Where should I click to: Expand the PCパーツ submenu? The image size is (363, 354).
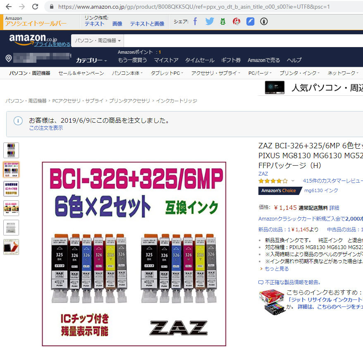click(x=260, y=73)
